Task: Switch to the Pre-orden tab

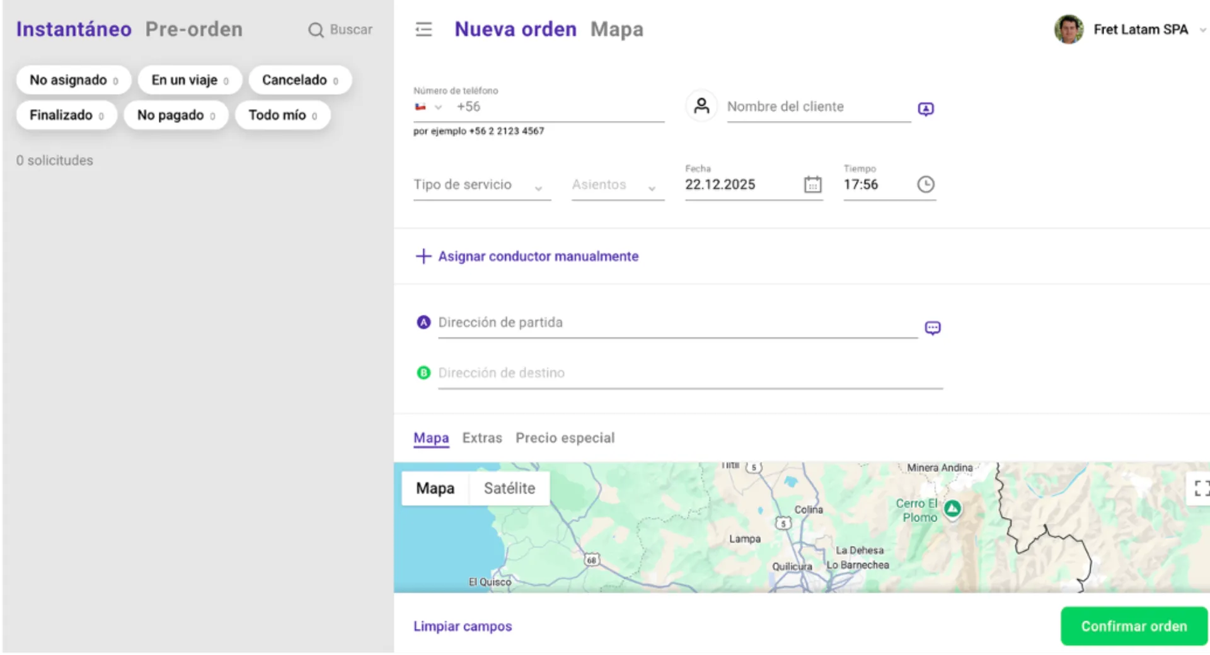Action: coord(193,30)
